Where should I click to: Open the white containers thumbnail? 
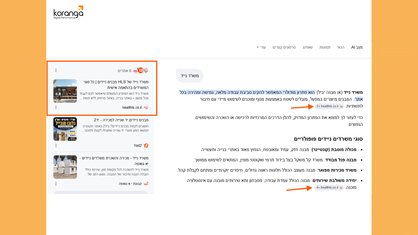click(65, 167)
